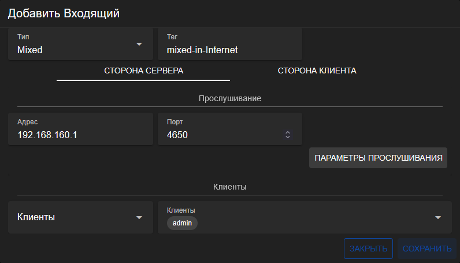Click the left Клиенты dropdown caret icon
The image size is (460, 263).
pos(139,217)
